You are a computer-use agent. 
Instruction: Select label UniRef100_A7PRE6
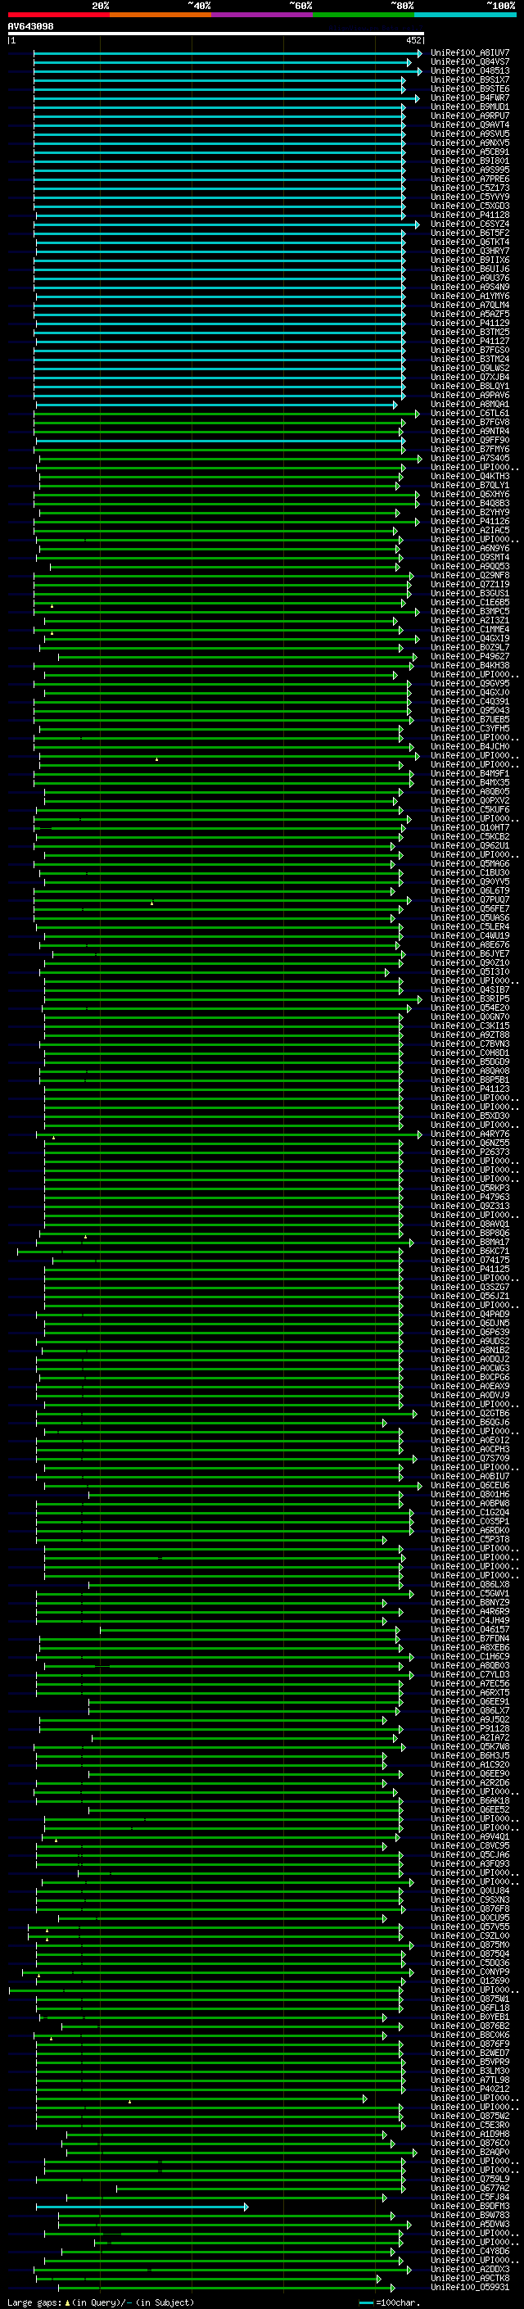(x=469, y=179)
